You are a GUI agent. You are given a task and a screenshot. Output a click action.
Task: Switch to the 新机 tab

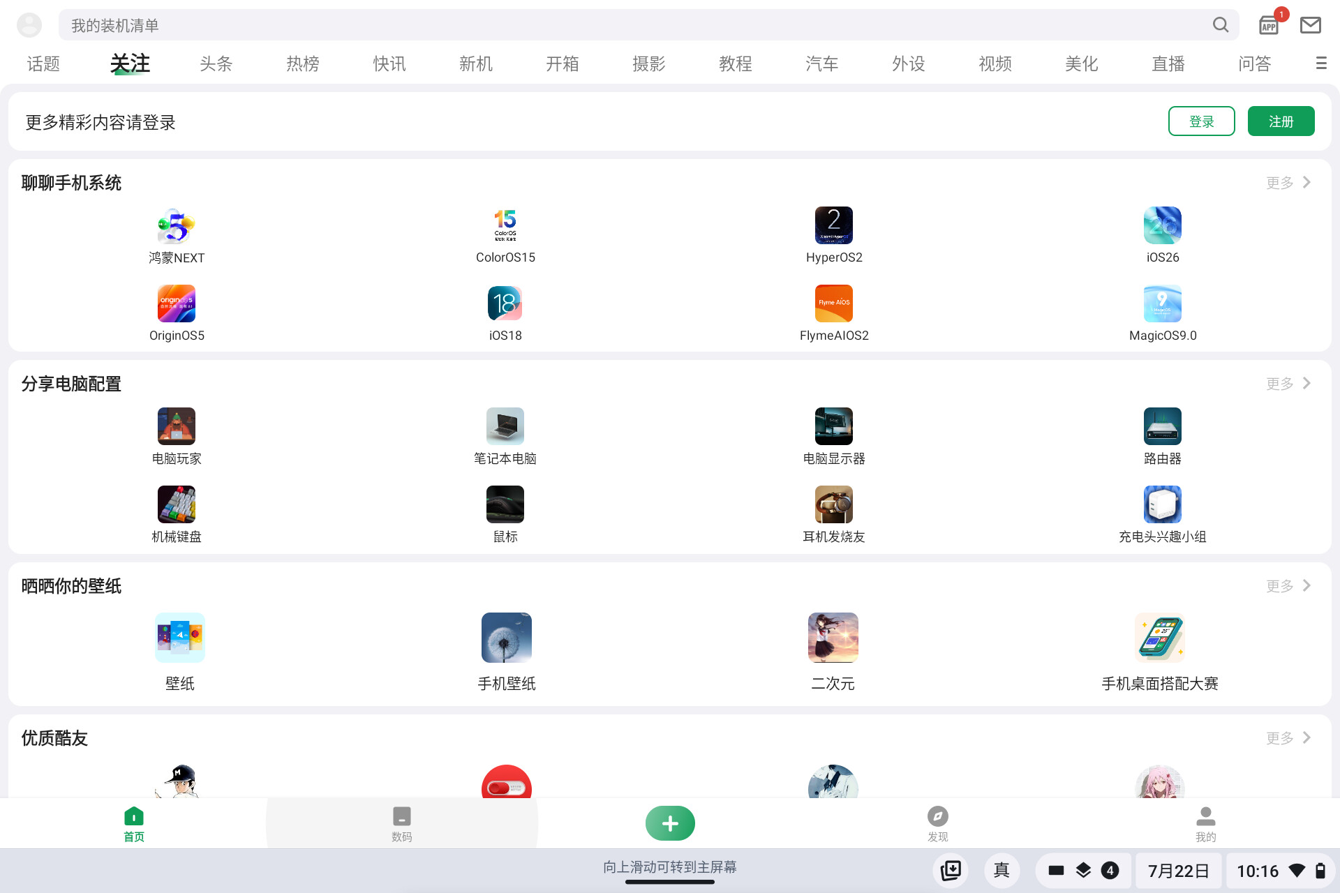(x=476, y=63)
